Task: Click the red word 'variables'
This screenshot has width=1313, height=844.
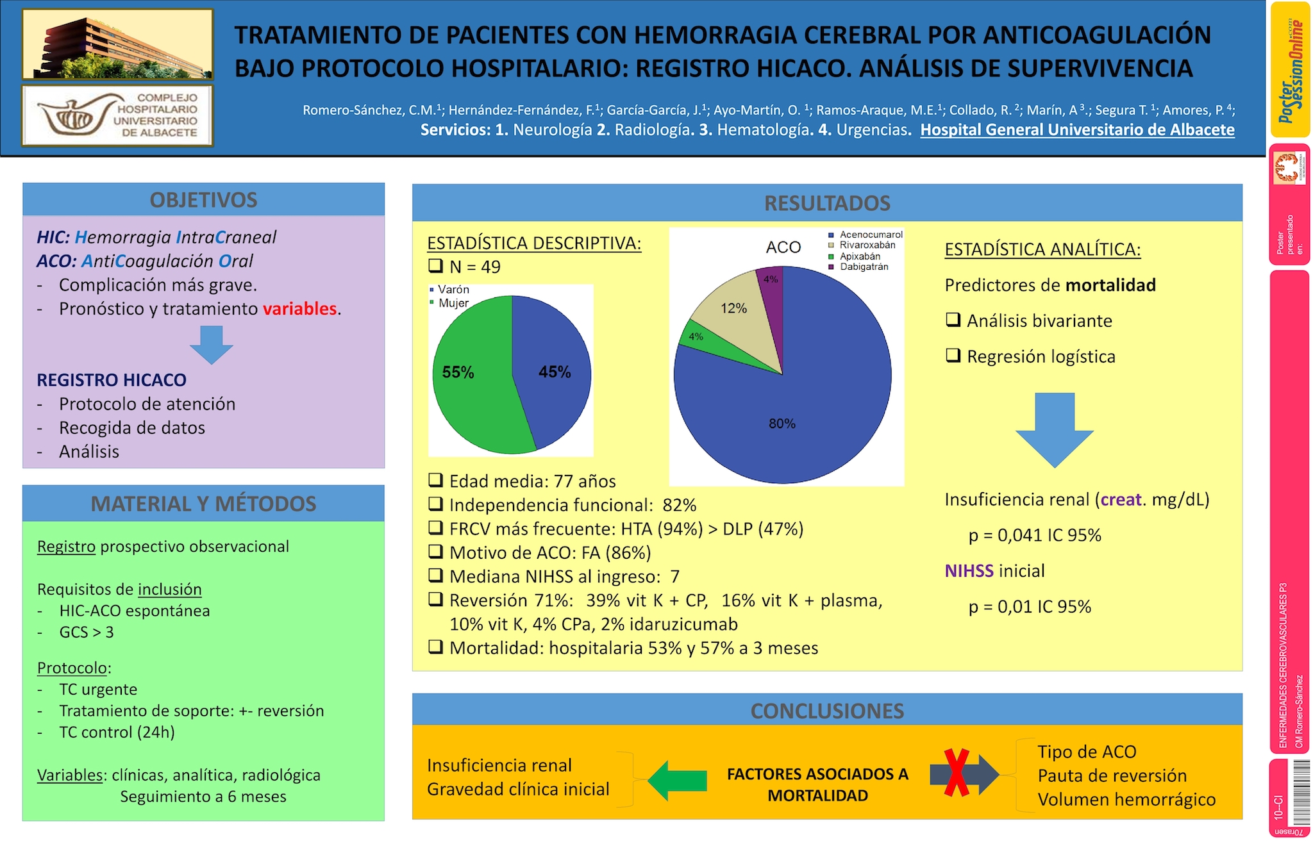Action: (299, 309)
